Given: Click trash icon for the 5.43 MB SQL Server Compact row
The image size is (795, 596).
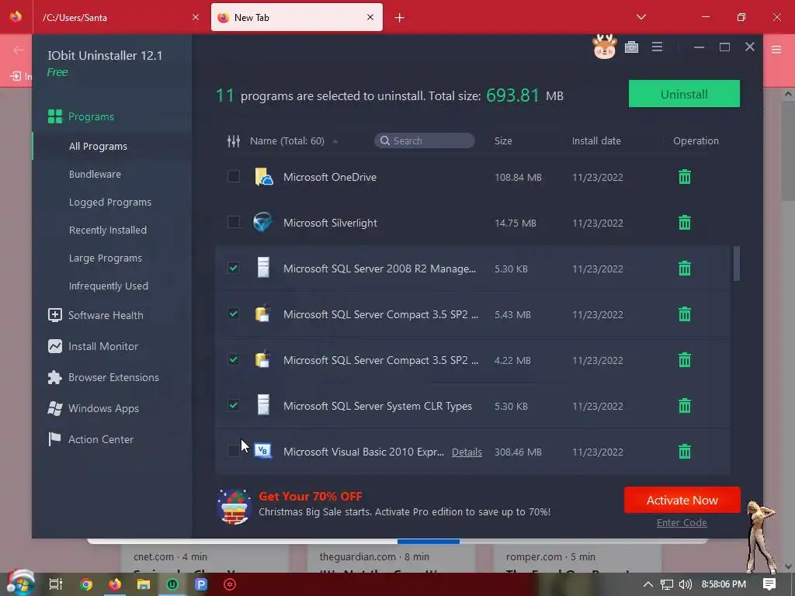Looking at the screenshot, I should [685, 314].
